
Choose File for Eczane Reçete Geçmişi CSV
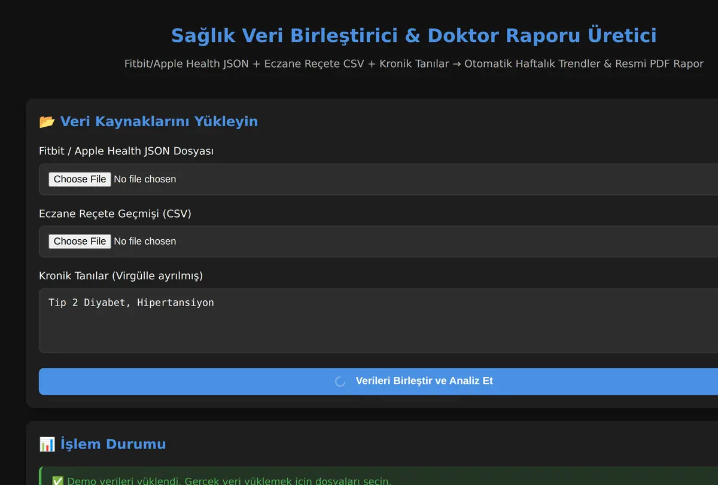pos(80,242)
